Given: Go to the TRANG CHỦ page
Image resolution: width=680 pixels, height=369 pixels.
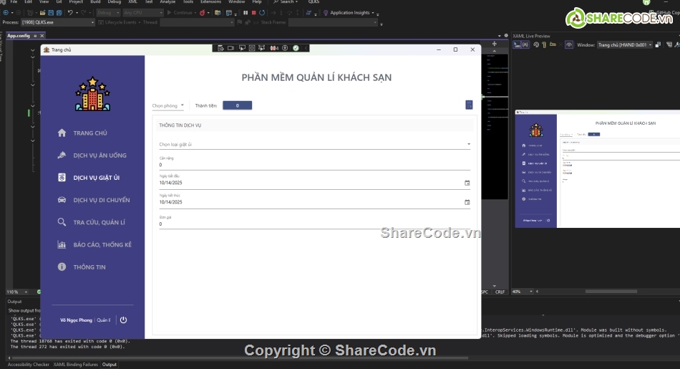Looking at the screenshot, I should coord(90,133).
